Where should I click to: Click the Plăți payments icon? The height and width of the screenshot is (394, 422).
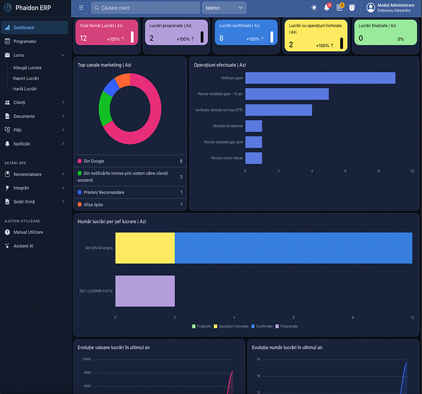tap(7, 130)
